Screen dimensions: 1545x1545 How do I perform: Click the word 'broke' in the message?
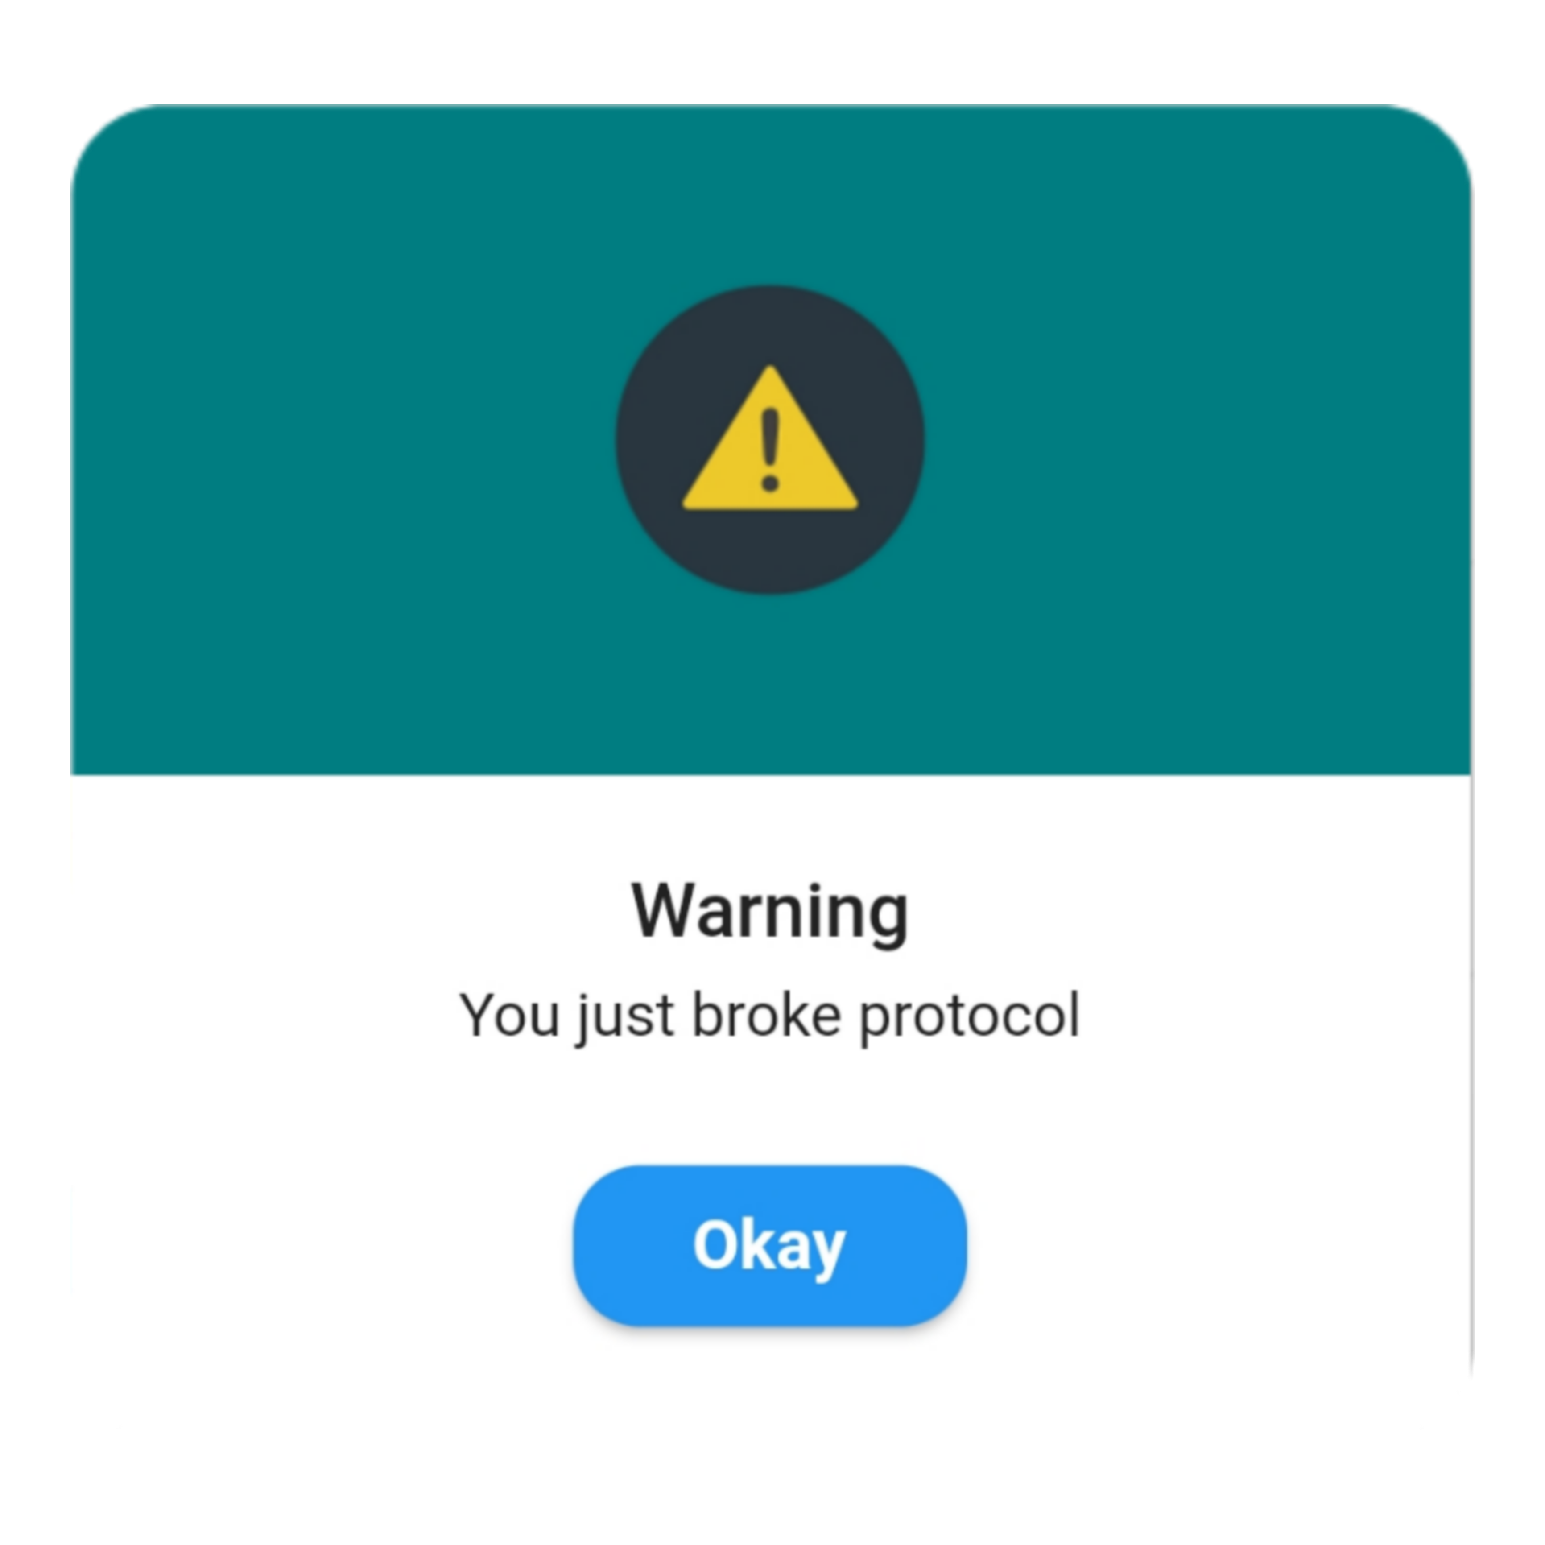766,1015
